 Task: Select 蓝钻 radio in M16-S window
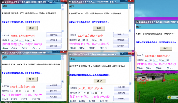[80, 48]
